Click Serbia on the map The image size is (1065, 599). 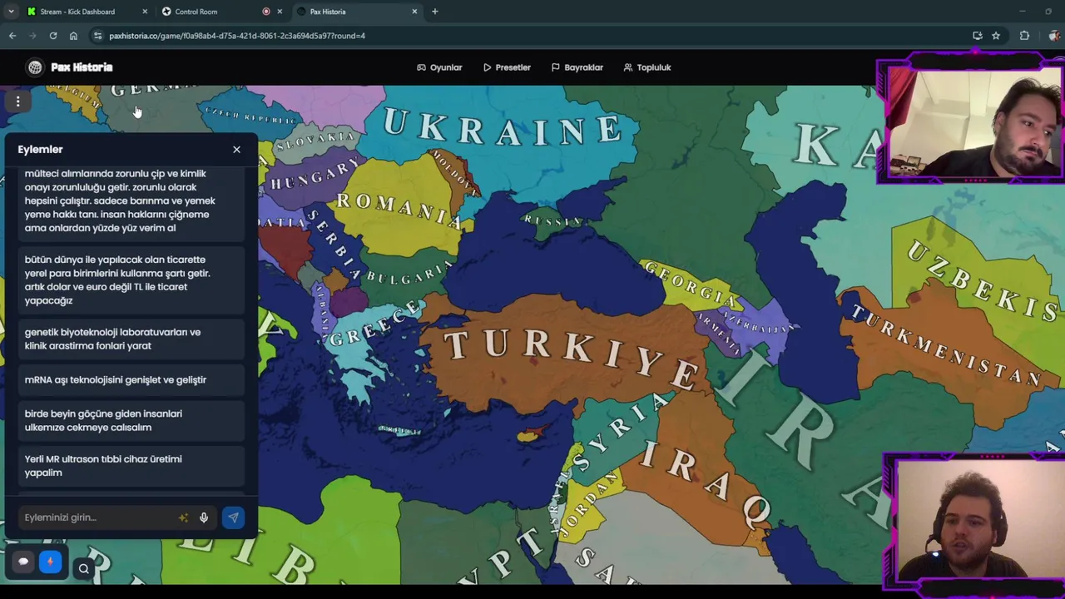[x=334, y=245]
